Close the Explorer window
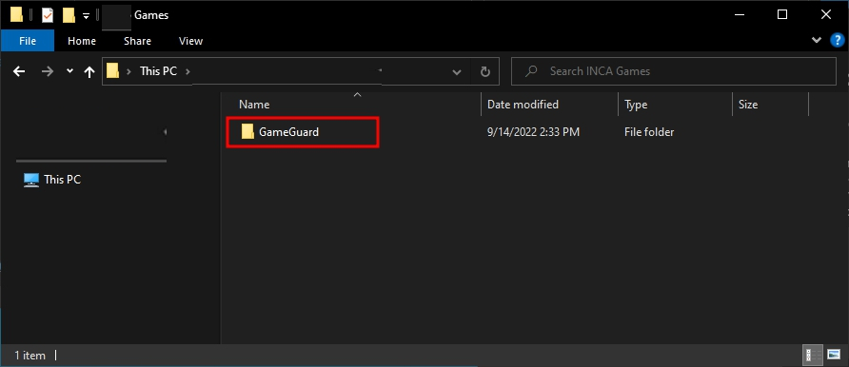Image resolution: width=849 pixels, height=367 pixels. click(826, 14)
